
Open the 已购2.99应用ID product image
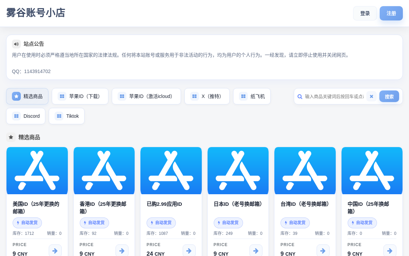pyautogui.click(x=171, y=171)
